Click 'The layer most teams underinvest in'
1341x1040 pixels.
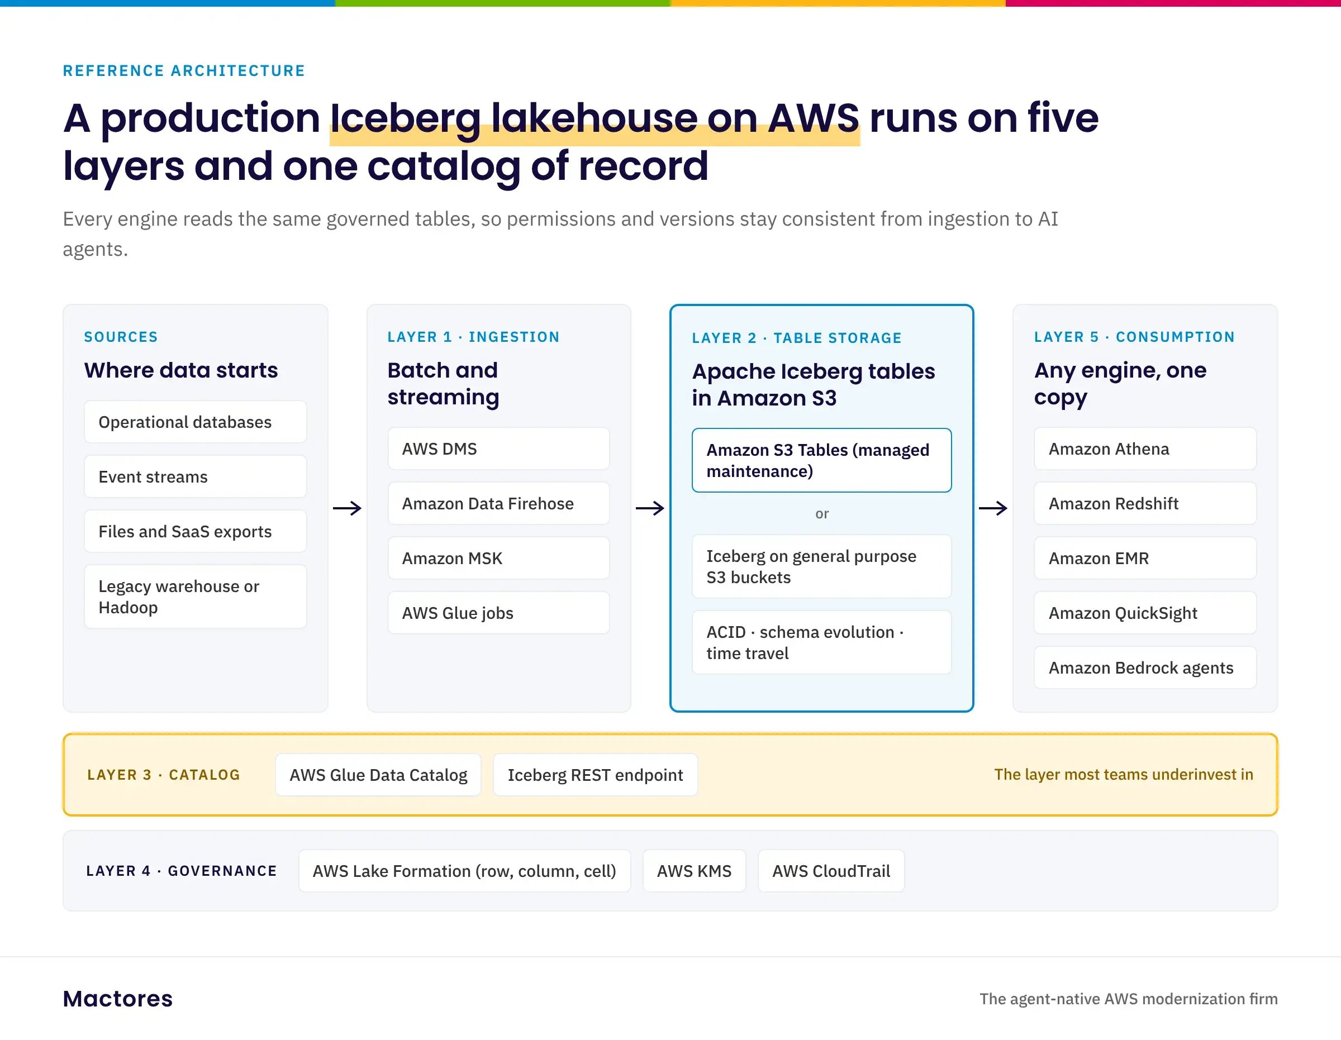[x=1124, y=775]
